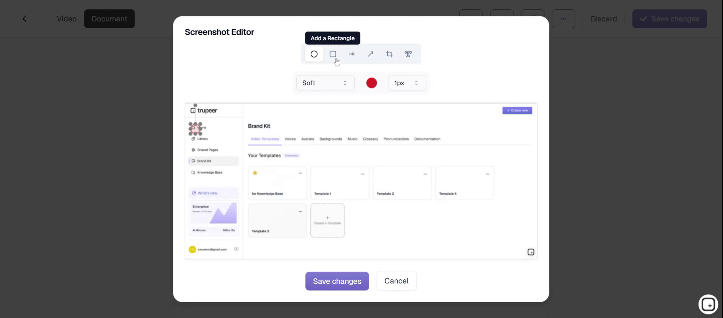Select the arrow drawing tool

coord(371,54)
